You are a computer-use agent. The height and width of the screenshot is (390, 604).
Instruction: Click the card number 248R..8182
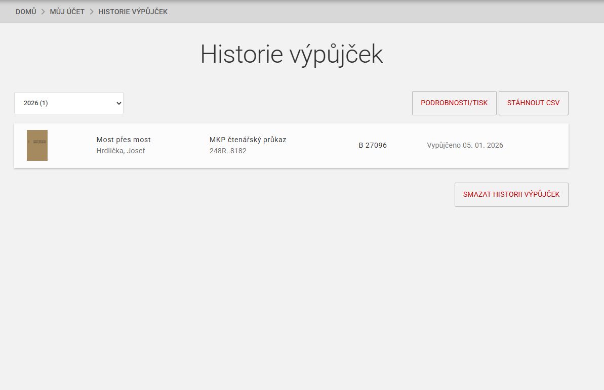228,151
